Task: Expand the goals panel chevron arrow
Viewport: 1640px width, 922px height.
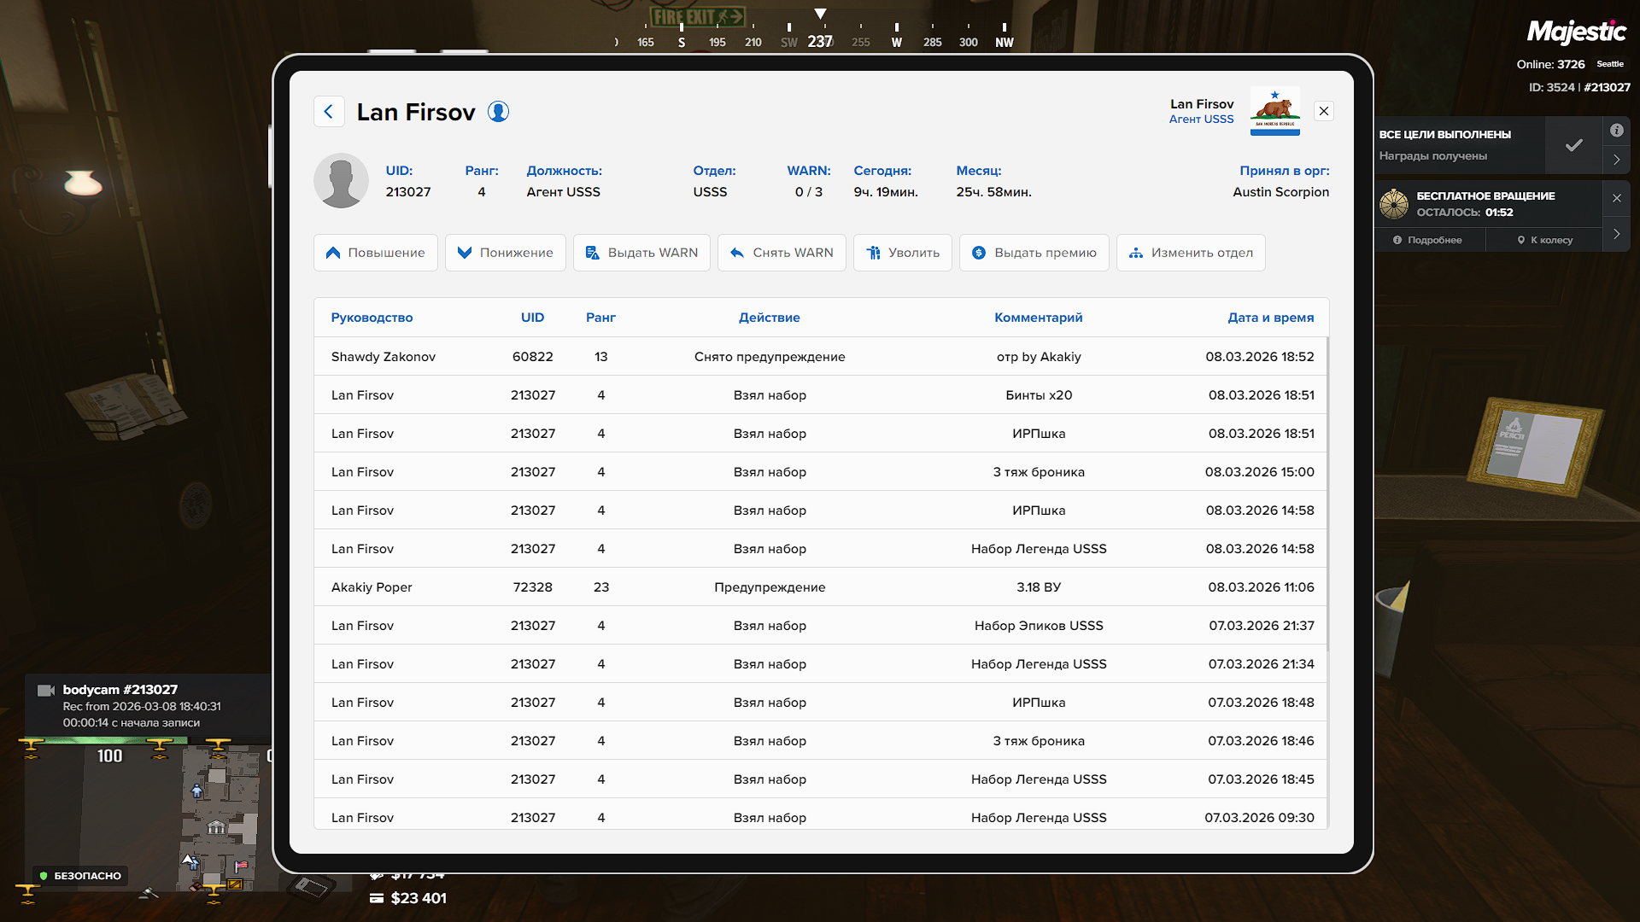Action: pos(1616,160)
